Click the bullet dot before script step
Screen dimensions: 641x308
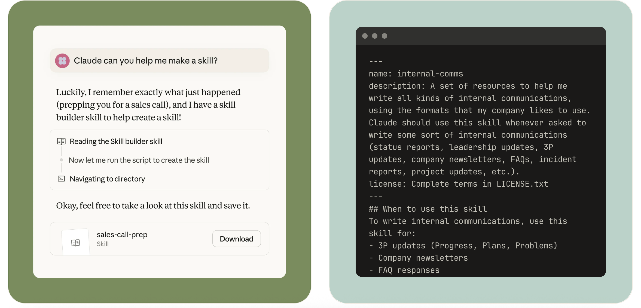61,160
